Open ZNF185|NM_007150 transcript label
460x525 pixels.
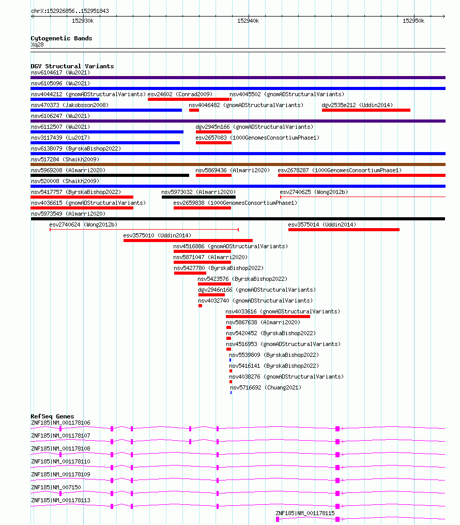56,487
